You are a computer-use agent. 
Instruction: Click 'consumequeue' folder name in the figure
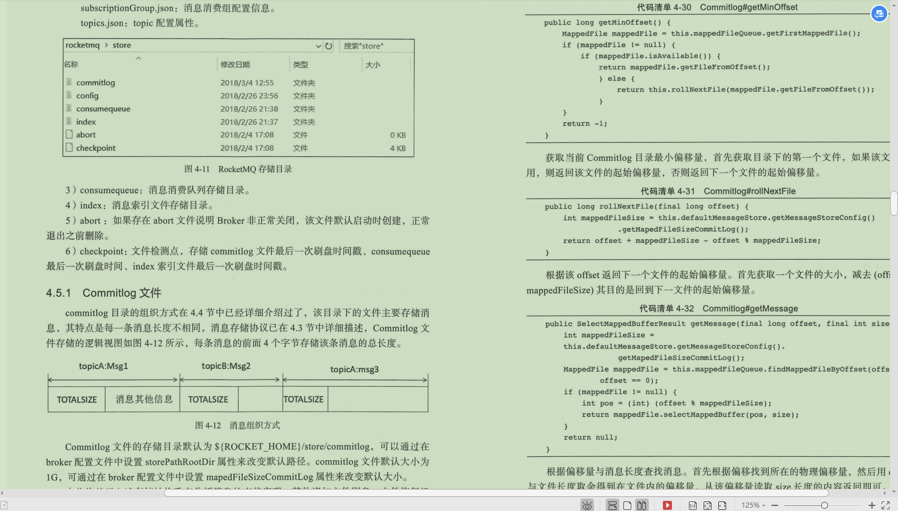click(x=103, y=108)
